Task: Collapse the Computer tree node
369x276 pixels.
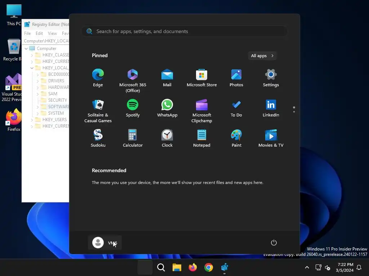Action: pyautogui.click(x=26, y=49)
